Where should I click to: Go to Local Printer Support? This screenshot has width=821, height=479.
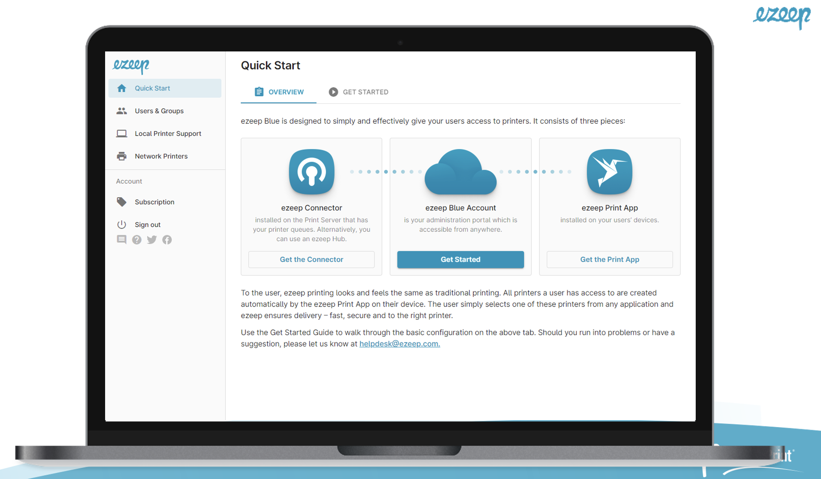[x=168, y=133]
